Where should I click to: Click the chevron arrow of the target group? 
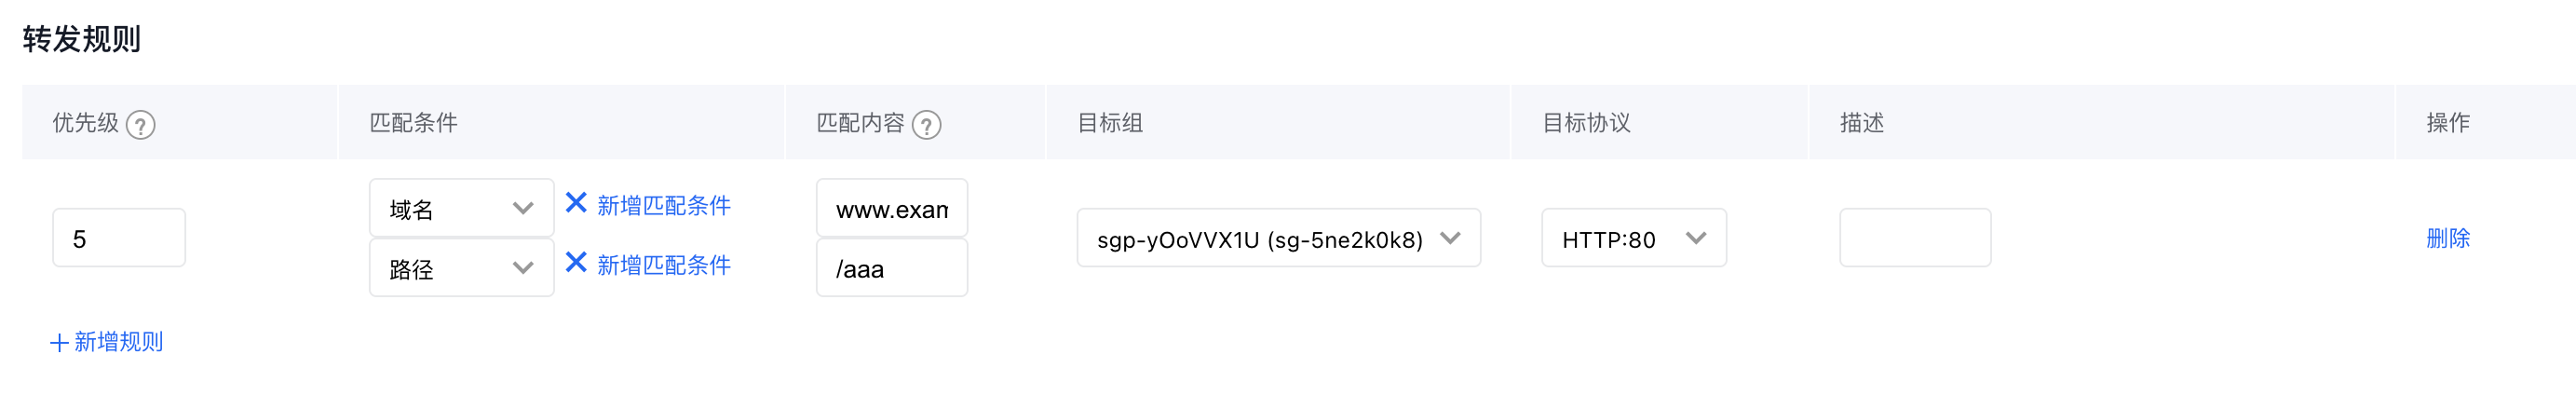1450,238
